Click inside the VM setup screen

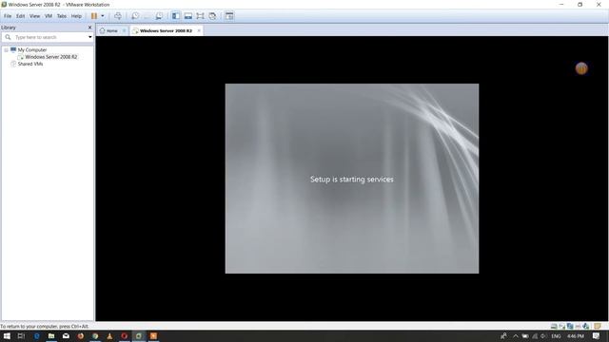pyautogui.click(x=352, y=179)
